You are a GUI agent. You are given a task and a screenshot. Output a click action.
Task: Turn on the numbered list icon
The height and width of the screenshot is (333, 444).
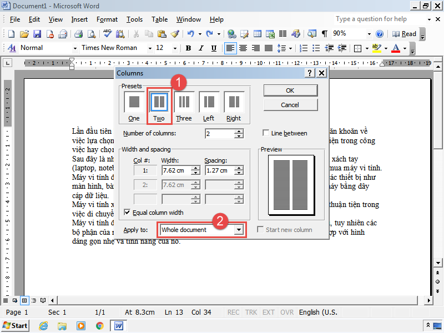[303, 48]
